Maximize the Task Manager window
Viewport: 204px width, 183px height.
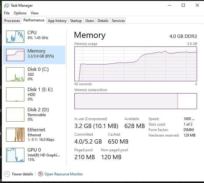click(183, 5)
